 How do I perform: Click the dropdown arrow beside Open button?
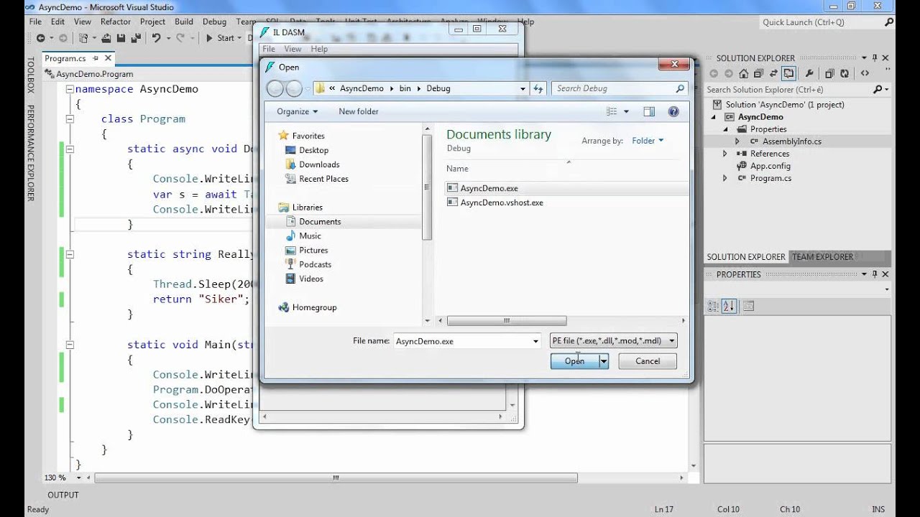(x=604, y=361)
